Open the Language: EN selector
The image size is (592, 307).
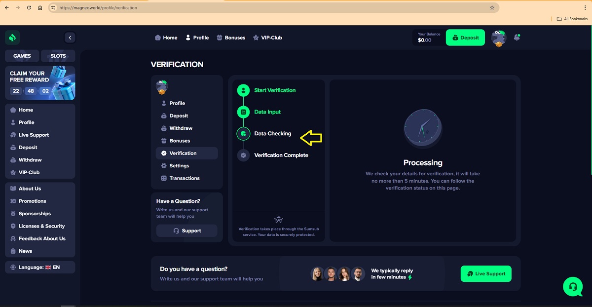(40, 267)
